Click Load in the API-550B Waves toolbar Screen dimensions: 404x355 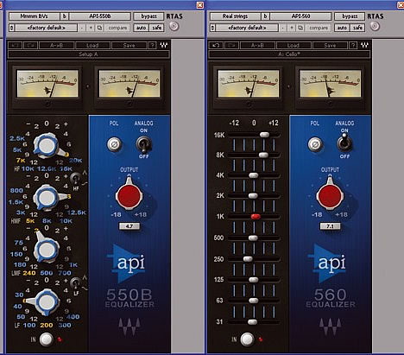point(92,45)
